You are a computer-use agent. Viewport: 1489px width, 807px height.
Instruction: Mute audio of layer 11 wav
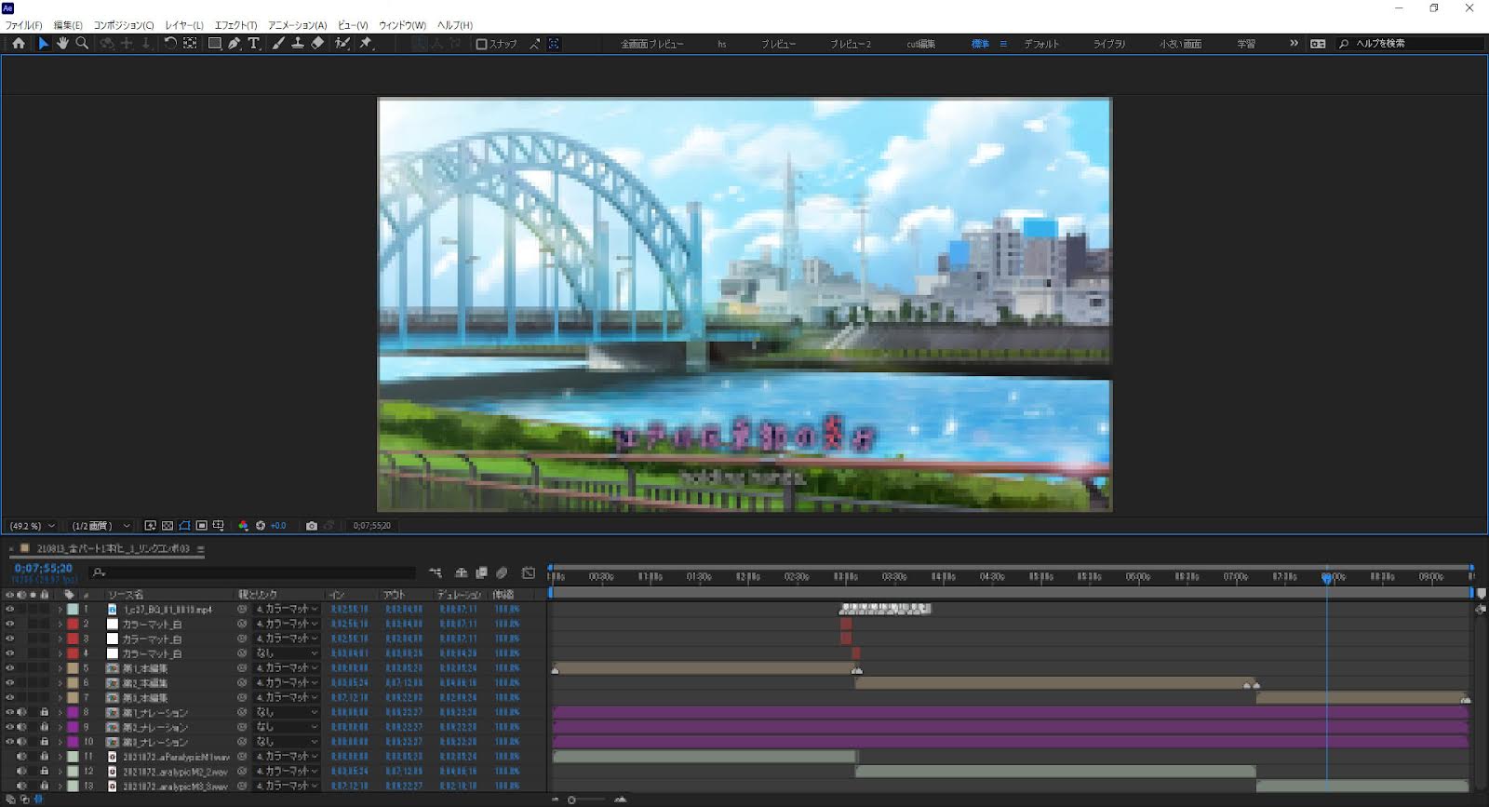(x=21, y=757)
